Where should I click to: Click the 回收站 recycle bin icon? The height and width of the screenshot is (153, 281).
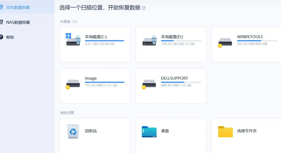tap(73, 132)
